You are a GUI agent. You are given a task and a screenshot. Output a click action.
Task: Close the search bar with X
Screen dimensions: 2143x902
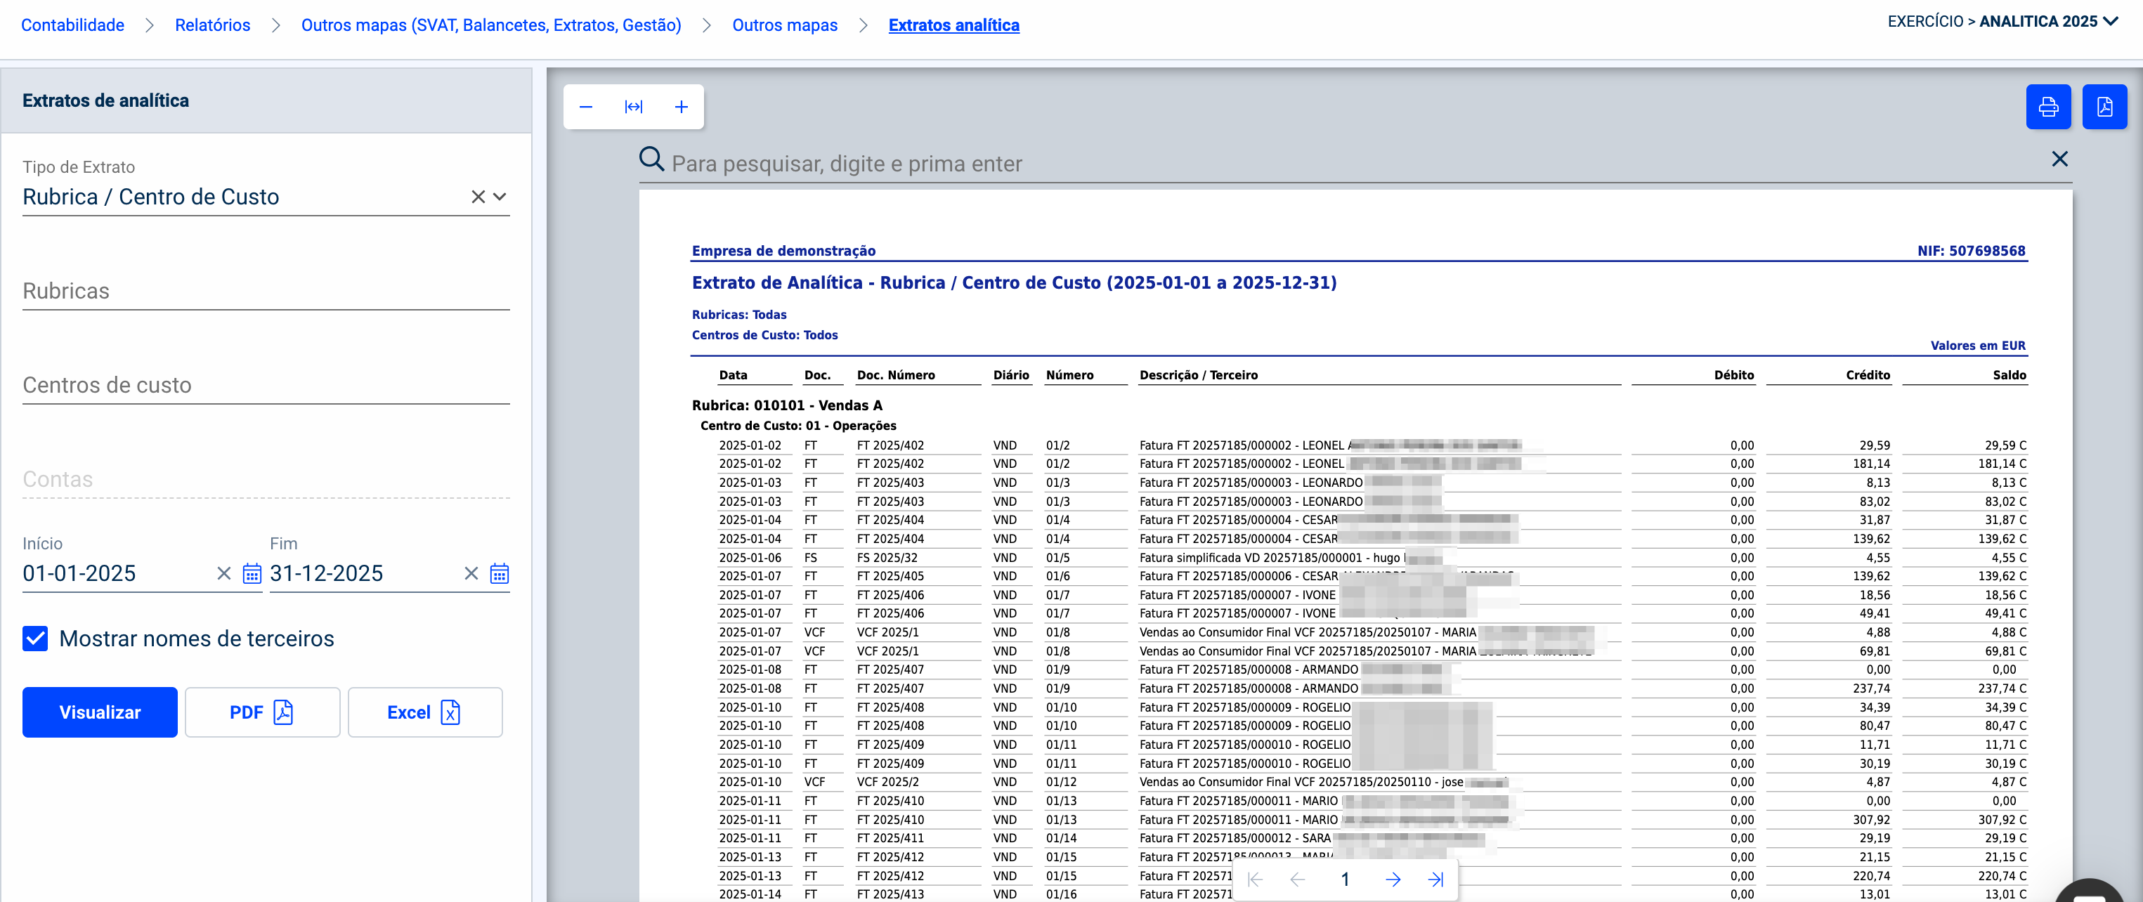click(x=2060, y=159)
